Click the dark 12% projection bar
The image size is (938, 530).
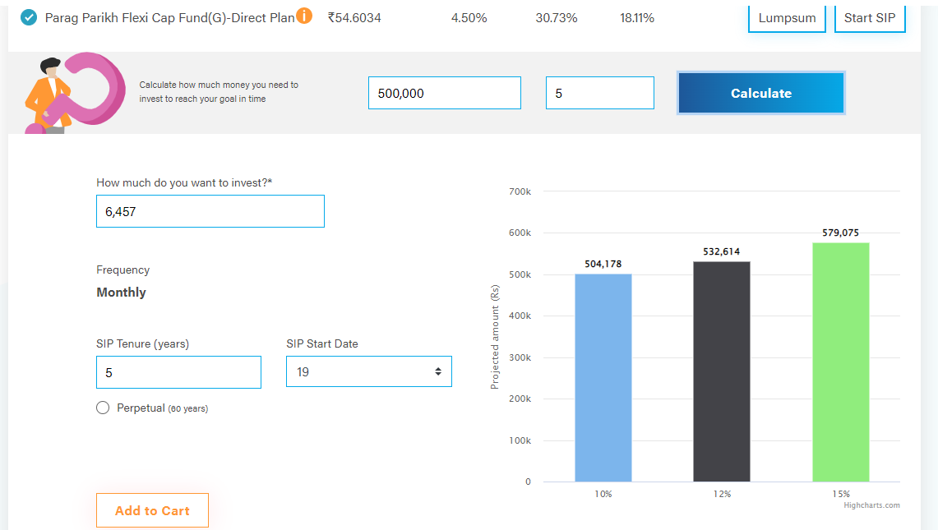pos(722,371)
